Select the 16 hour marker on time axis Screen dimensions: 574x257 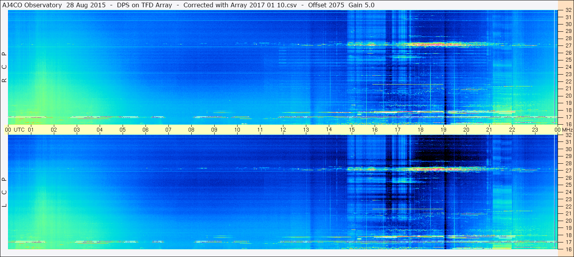(375, 130)
